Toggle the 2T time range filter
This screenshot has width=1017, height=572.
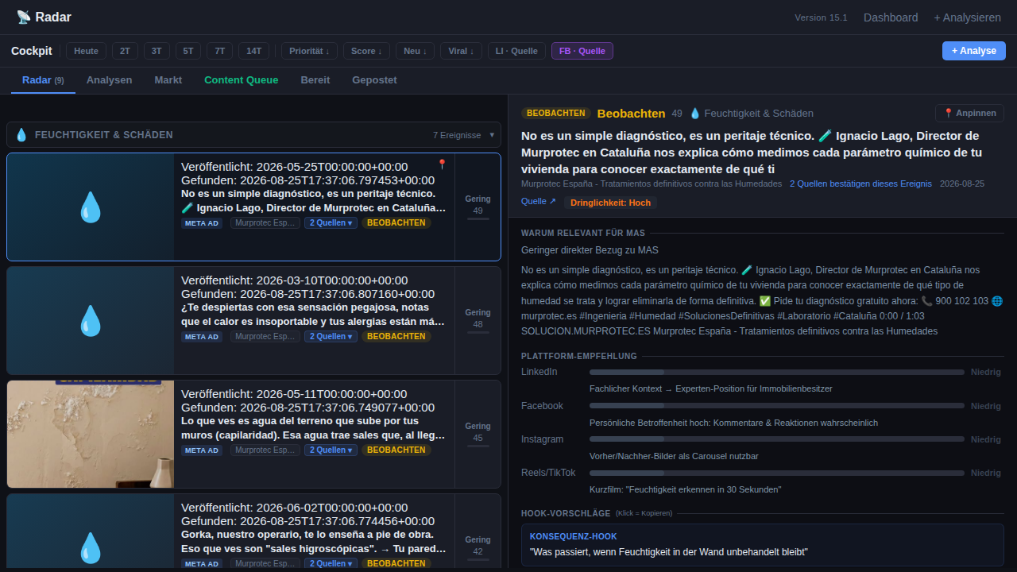pyautogui.click(x=125, y=51)
